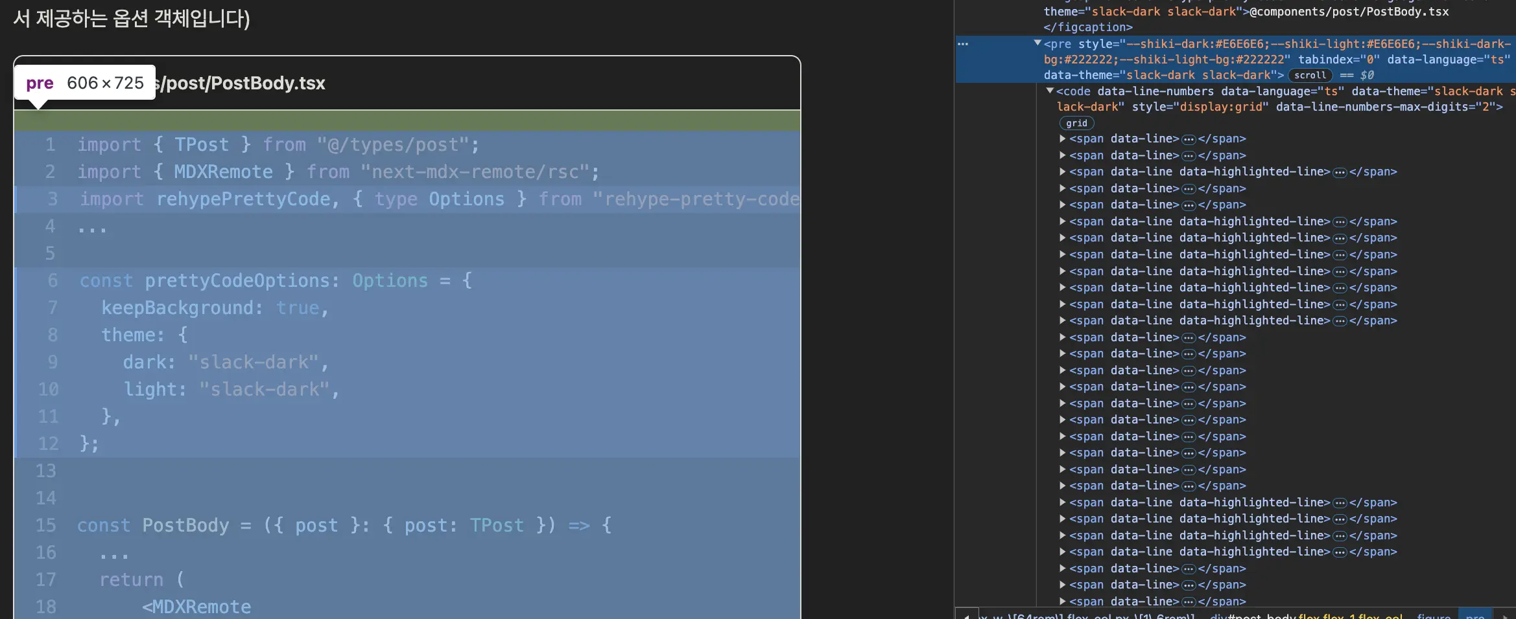Expand the first data-highlighted-line span node
This screenshot has height=619, width=1516.
pos(1063,172)
